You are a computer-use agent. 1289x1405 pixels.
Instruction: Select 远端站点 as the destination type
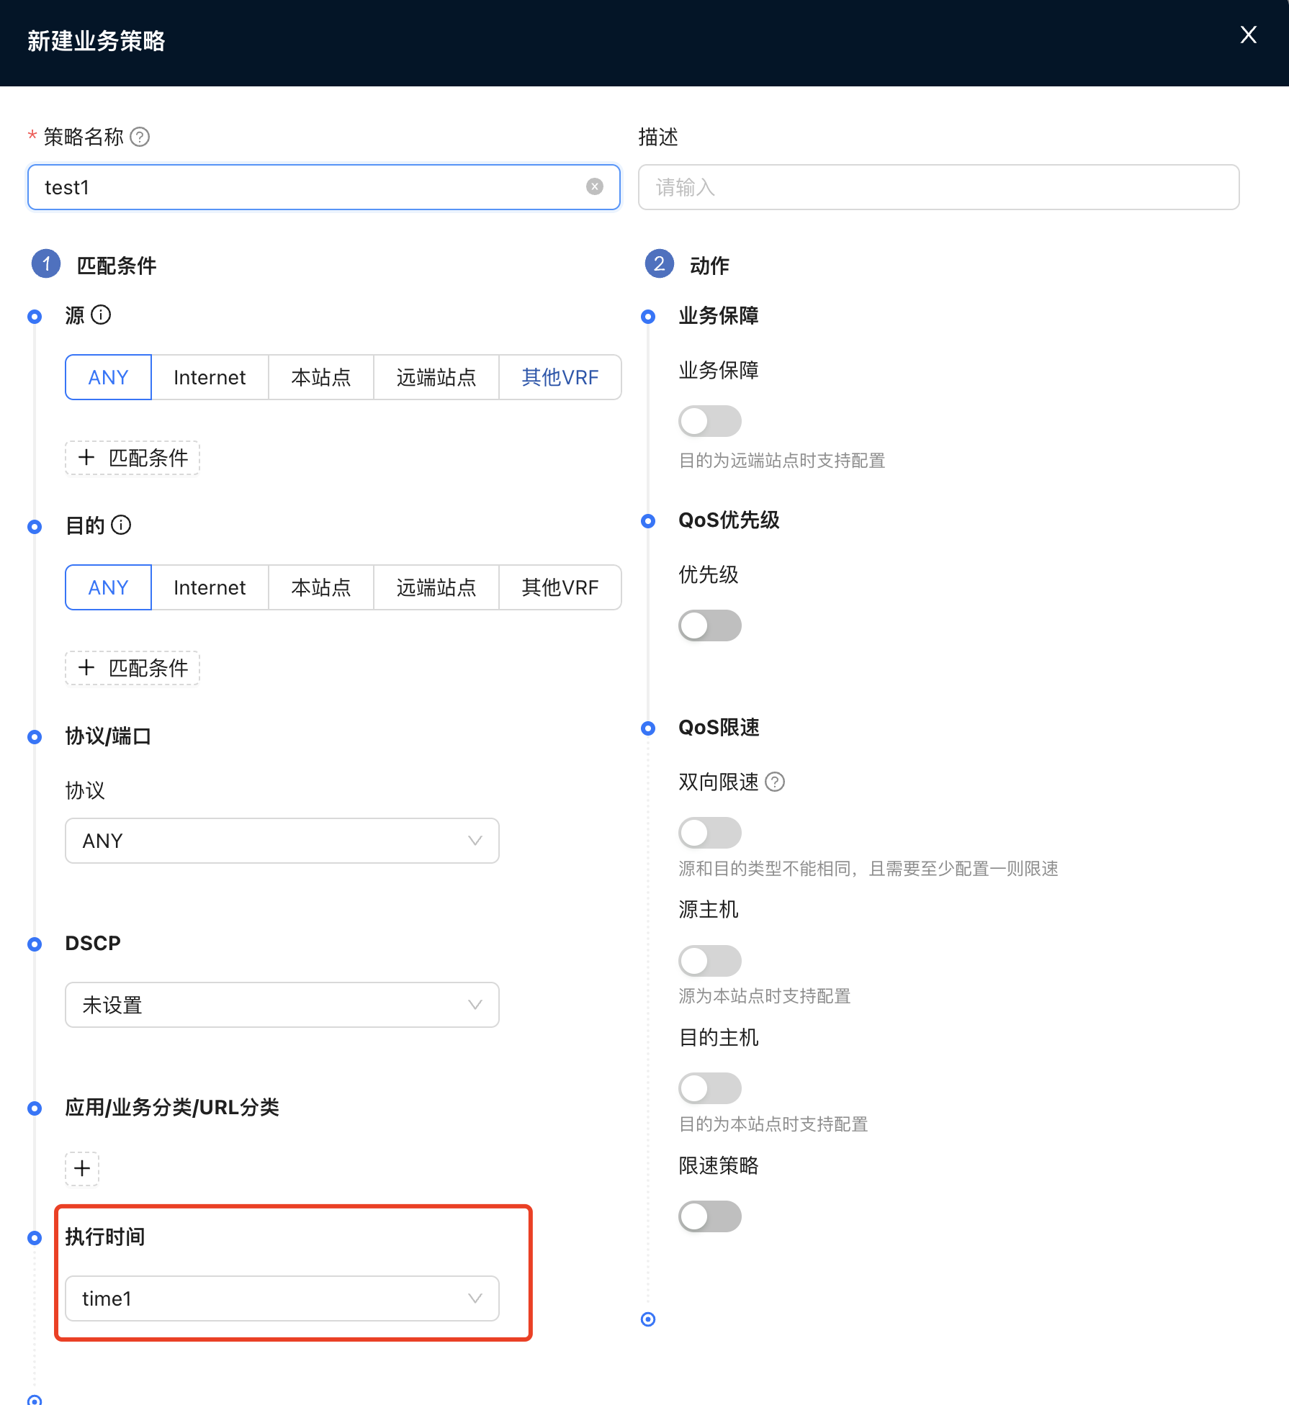(436, 587)
